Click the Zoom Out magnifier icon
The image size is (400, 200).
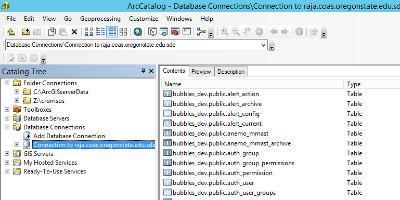236,32
